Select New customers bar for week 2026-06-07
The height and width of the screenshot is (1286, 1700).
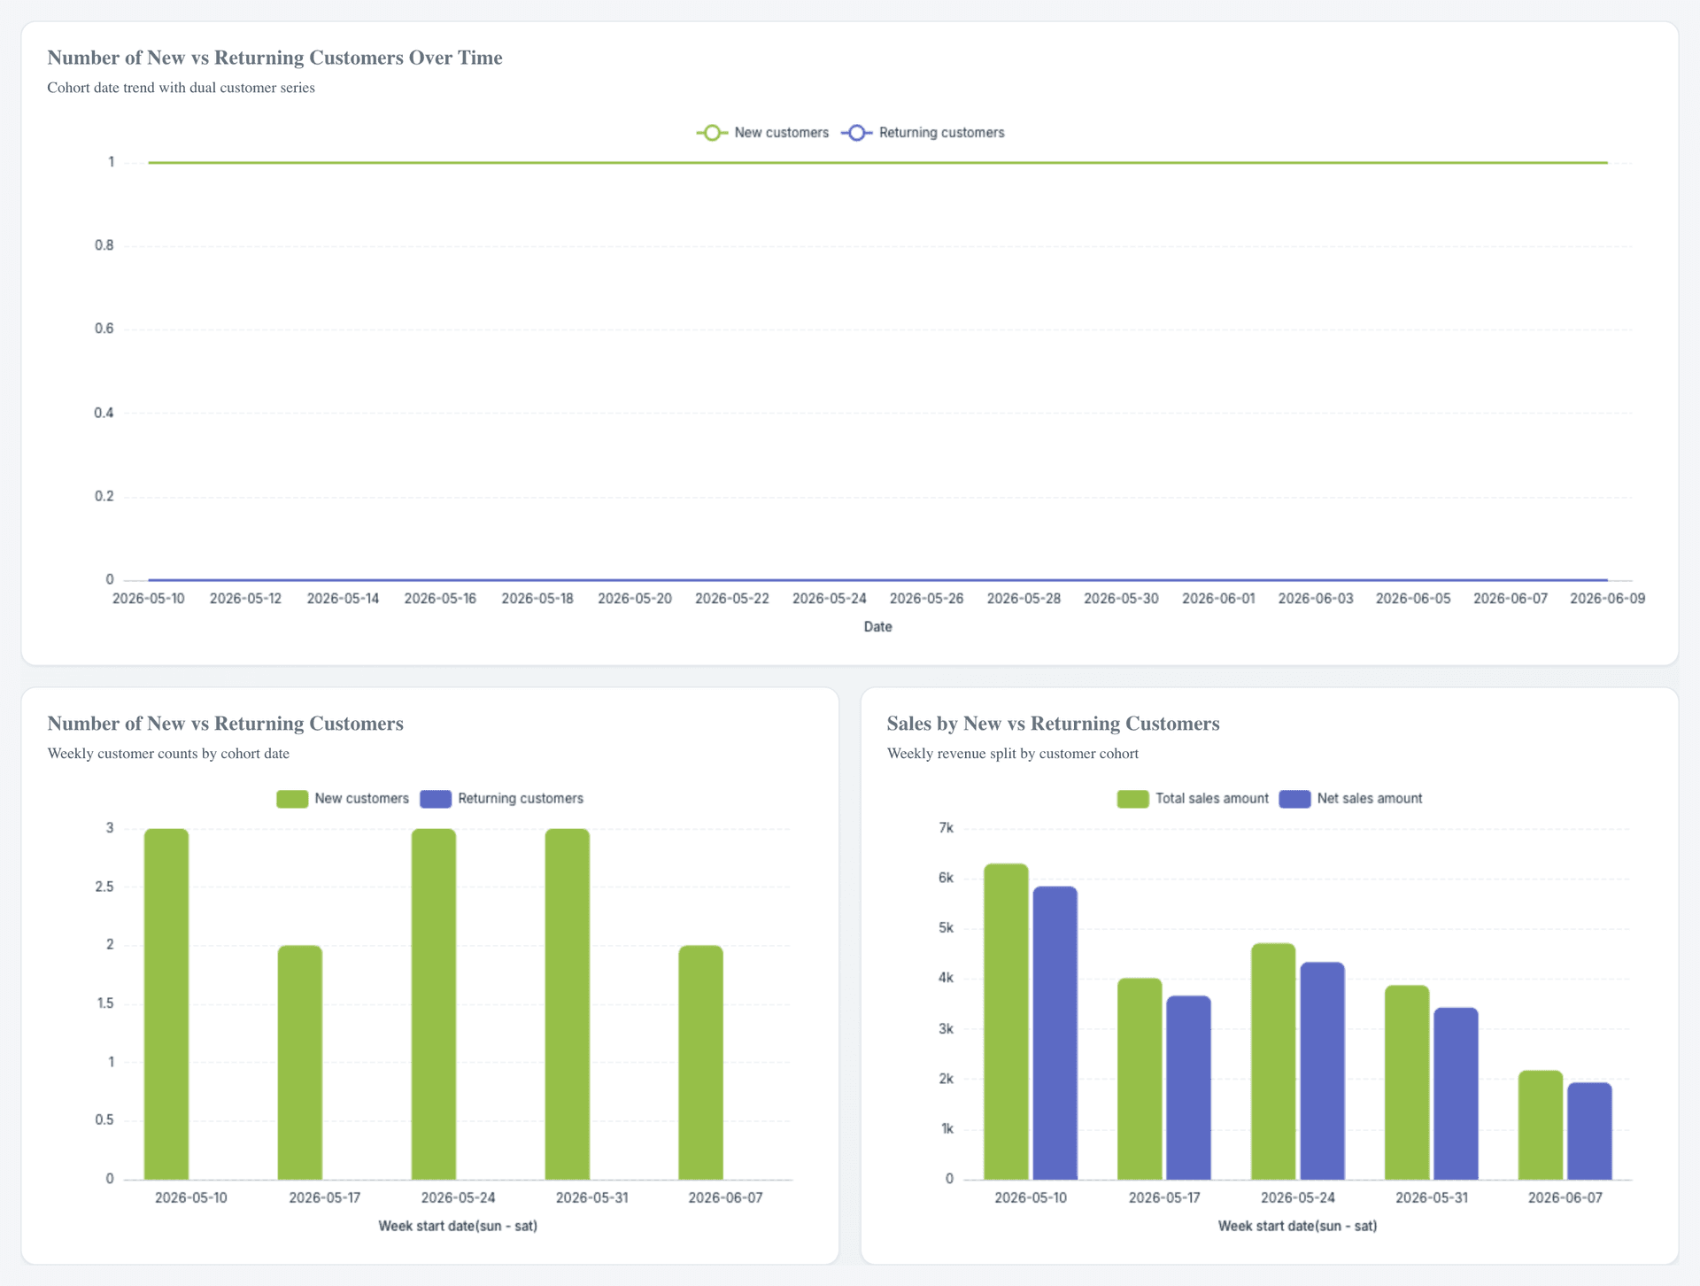[x=701, y=1063]
